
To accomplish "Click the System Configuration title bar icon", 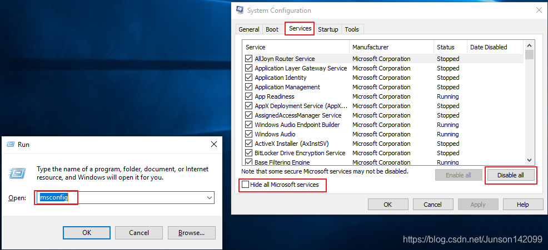I will point(240,10).
